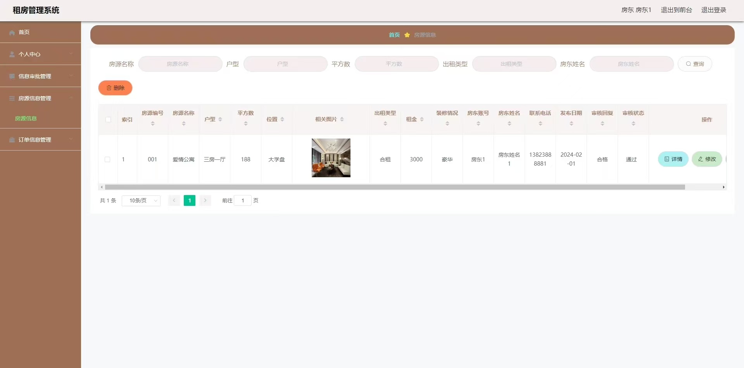Viewport: 744px width, 368px height.
Task: Click the 房源名称 search input field
Action: coord(180,64)
